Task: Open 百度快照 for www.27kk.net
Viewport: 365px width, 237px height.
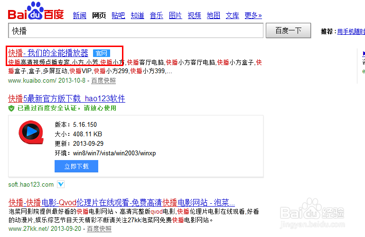Action: click(x=99, y=229)
